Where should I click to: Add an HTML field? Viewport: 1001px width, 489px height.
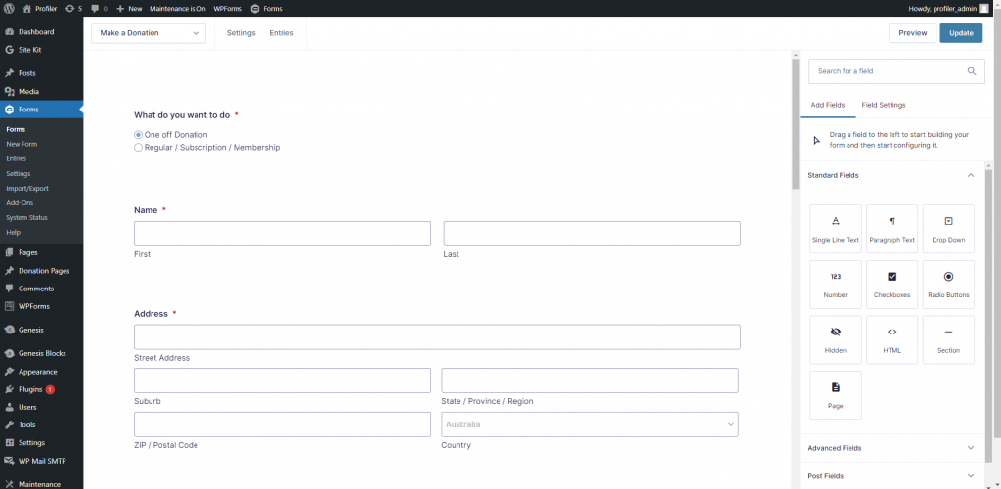pos(892,340)
